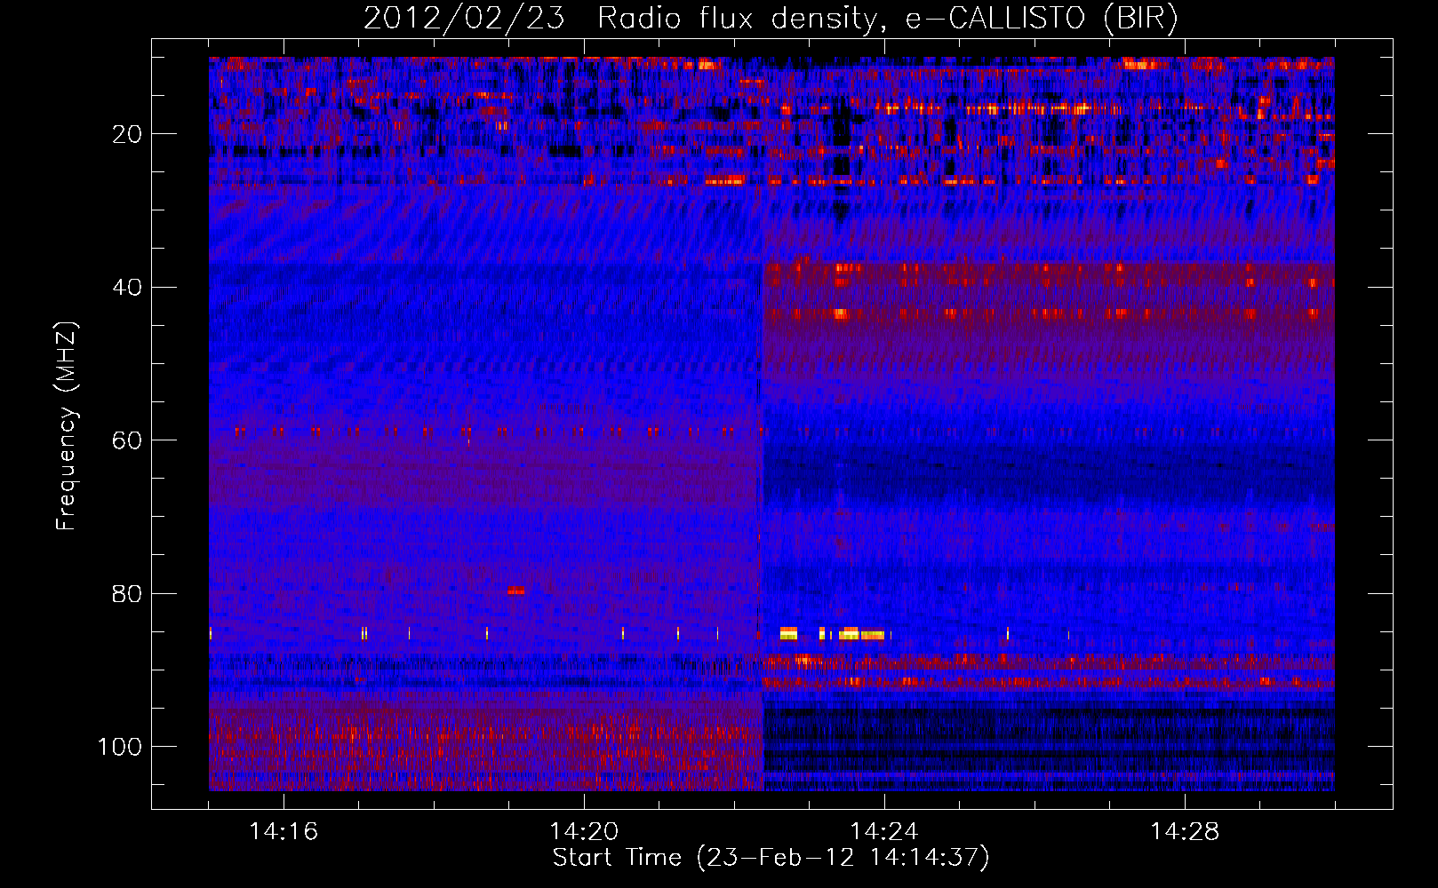Click the frequency tick label "60"
Viewport: 1438px width, 888px height.
127,440
